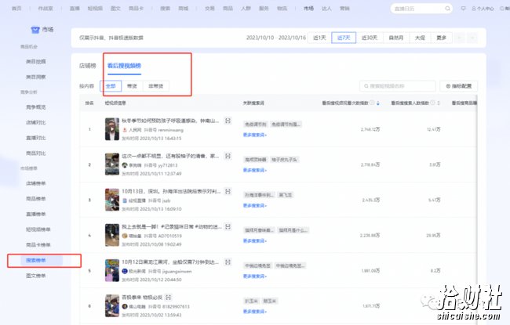The image size is (510, 325).
Task: Open 竞争概览 in the sidebar
Action: click(x=36, y=107)
